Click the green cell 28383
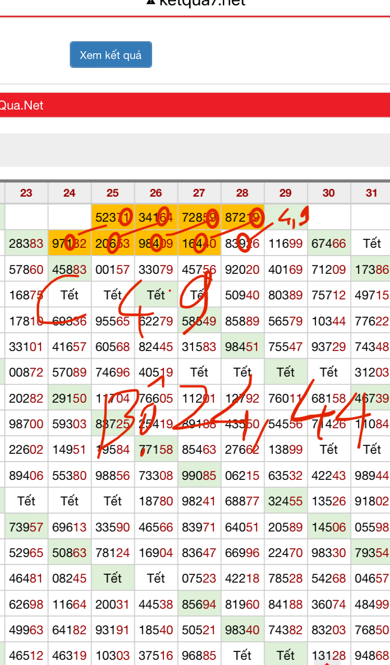This screenshot has height=665, width=390. 26,244
